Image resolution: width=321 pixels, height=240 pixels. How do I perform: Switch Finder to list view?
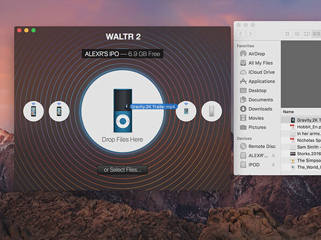click(297, 34)
